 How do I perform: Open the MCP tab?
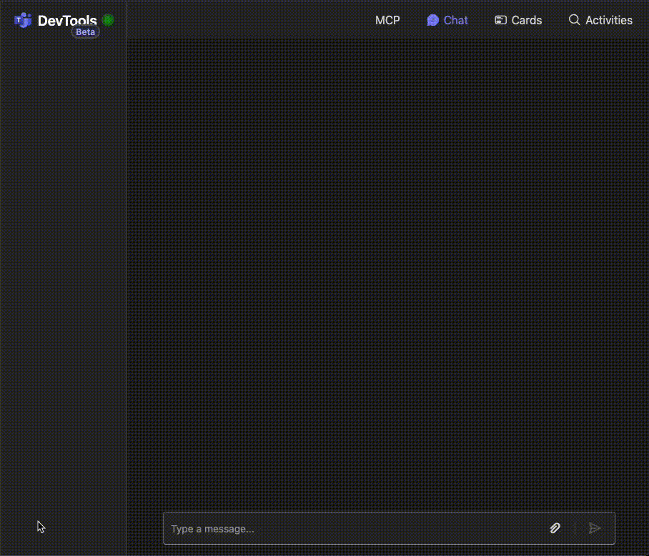pos(387,20)
